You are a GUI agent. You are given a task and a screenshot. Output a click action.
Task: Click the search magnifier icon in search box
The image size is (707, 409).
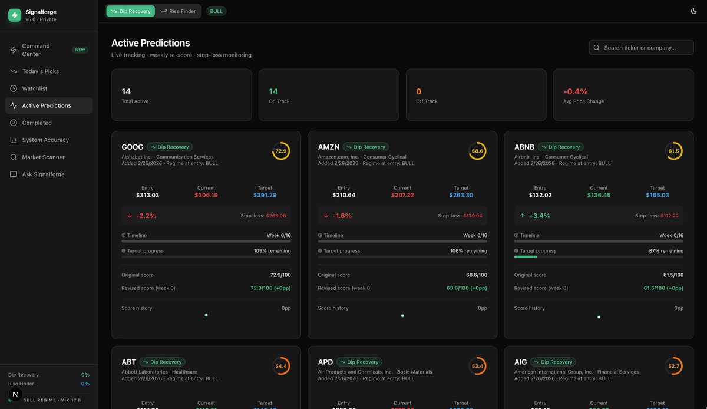[597, 48]
